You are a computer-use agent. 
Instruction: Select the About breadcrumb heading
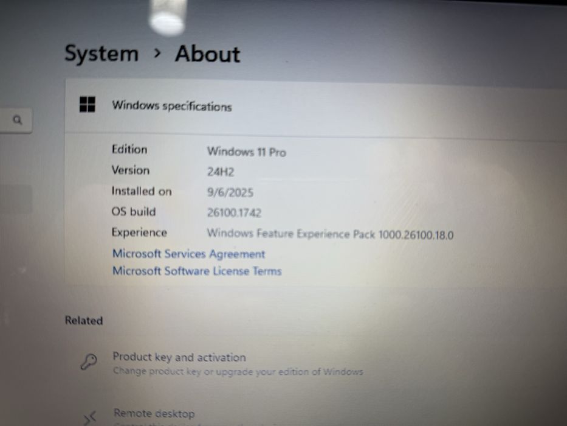click(208, 54)
